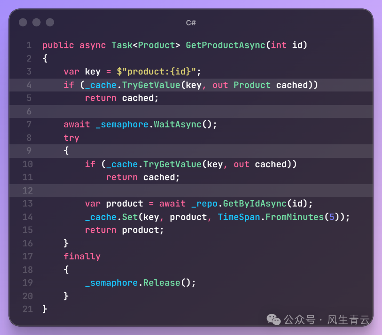Click the opening brace on line 2
The height and width of the screenshot is (335, 382).
point(45,59)
